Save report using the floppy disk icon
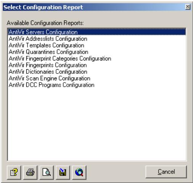This screenshot has height=183, width=193. tap(63, 172)
